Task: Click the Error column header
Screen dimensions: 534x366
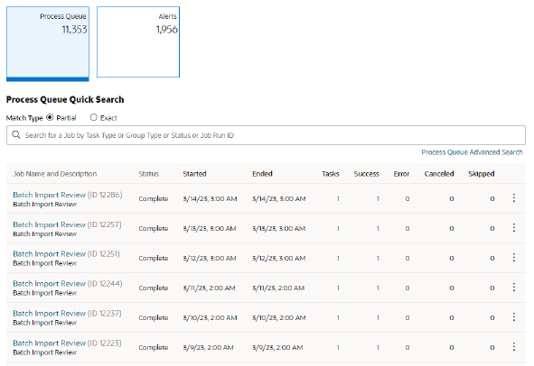Action: [x=401, y=174]
